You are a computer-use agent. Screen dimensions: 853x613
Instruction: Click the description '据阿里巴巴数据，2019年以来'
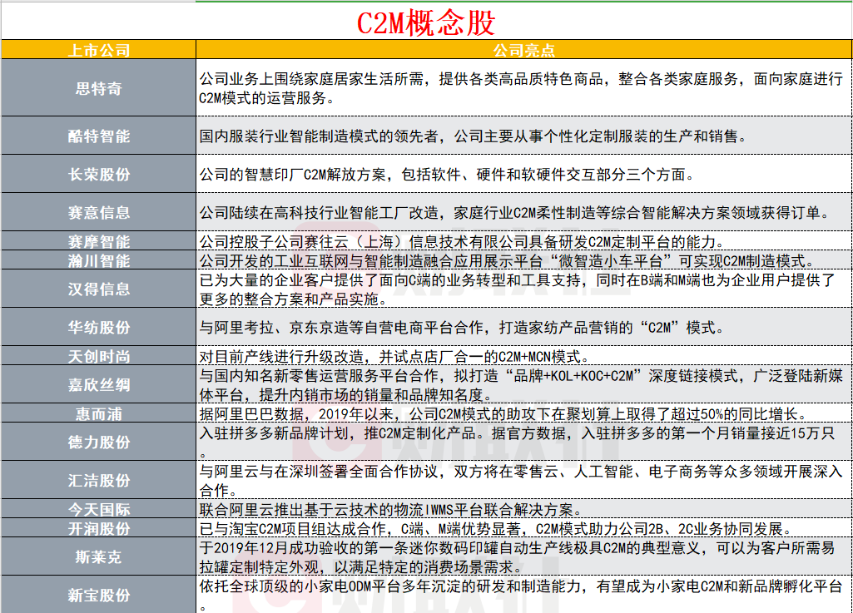coord(524,413)
